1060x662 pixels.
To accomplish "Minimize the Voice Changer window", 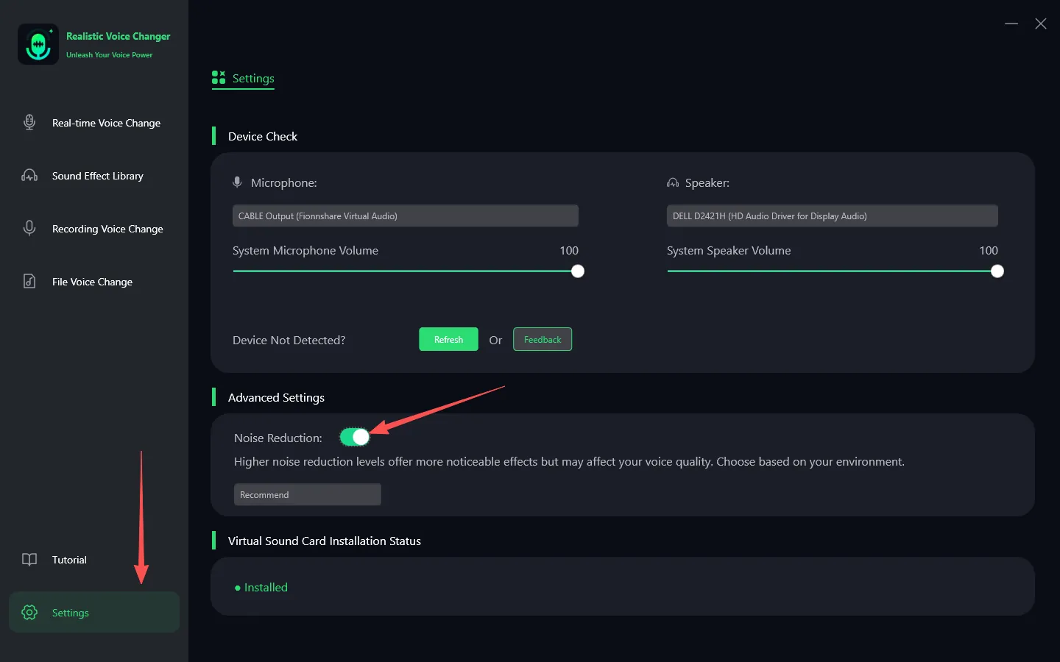I will tap(1011, 24).
